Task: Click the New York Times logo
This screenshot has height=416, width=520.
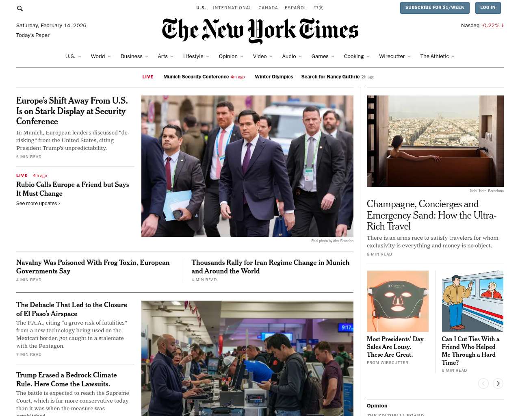Action: tap(260, 30)
